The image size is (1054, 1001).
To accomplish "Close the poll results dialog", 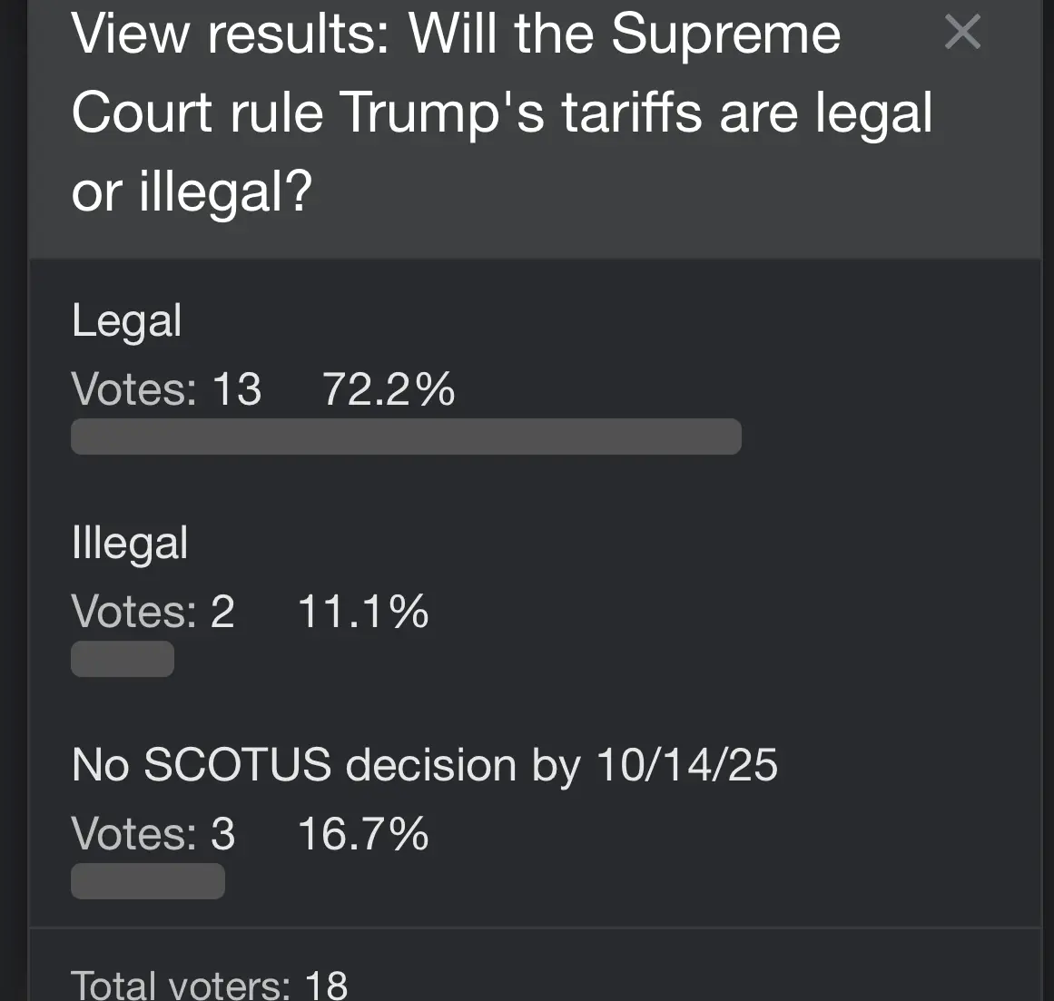I will (962, 33).
